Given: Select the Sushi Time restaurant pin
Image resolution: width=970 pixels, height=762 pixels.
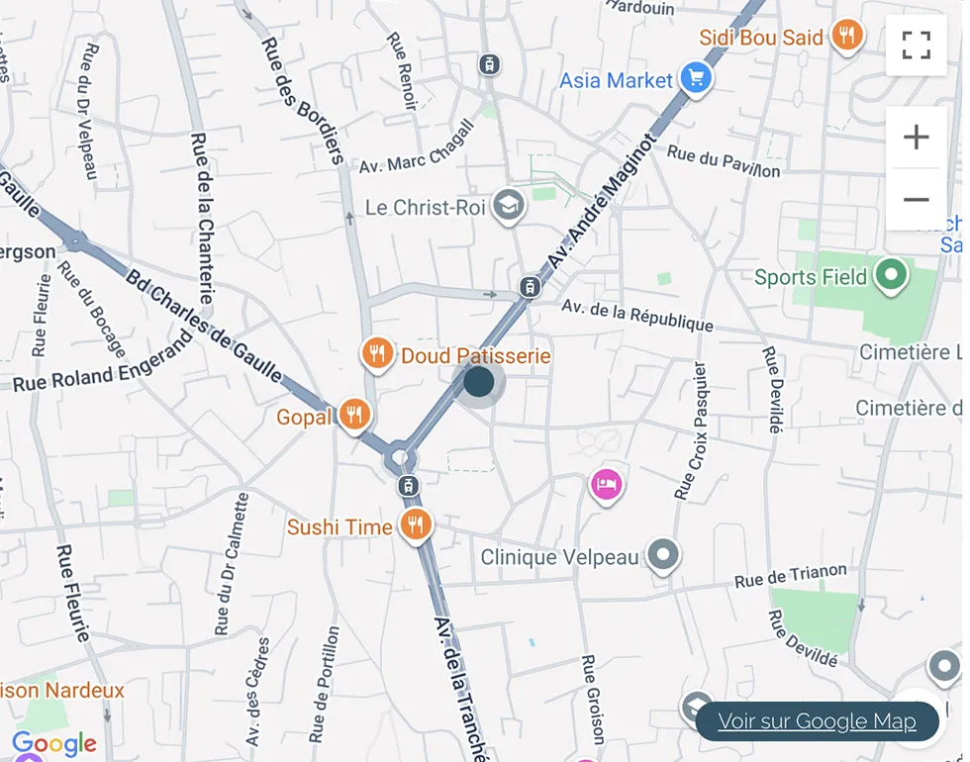Looking at the screenshot, I should (x=417, y=524).
